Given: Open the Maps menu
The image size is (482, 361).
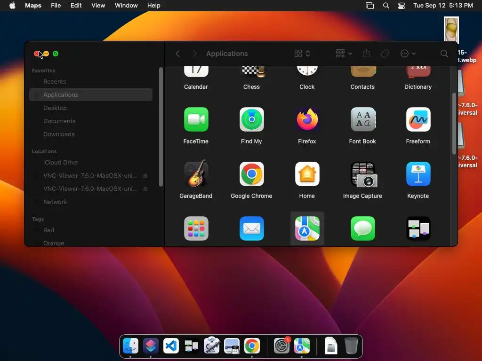Looking at the screenshot, I should 33,6.
